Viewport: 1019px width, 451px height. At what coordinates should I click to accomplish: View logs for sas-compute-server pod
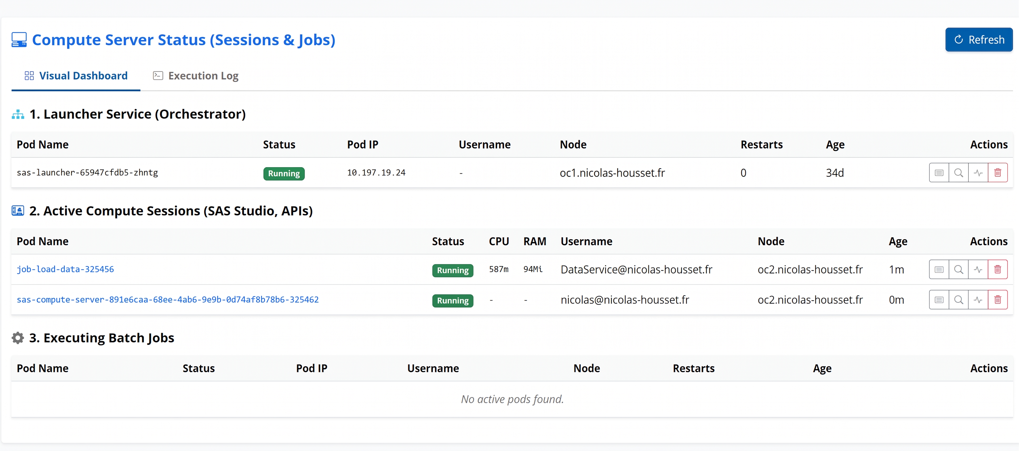tap(939, 300)
